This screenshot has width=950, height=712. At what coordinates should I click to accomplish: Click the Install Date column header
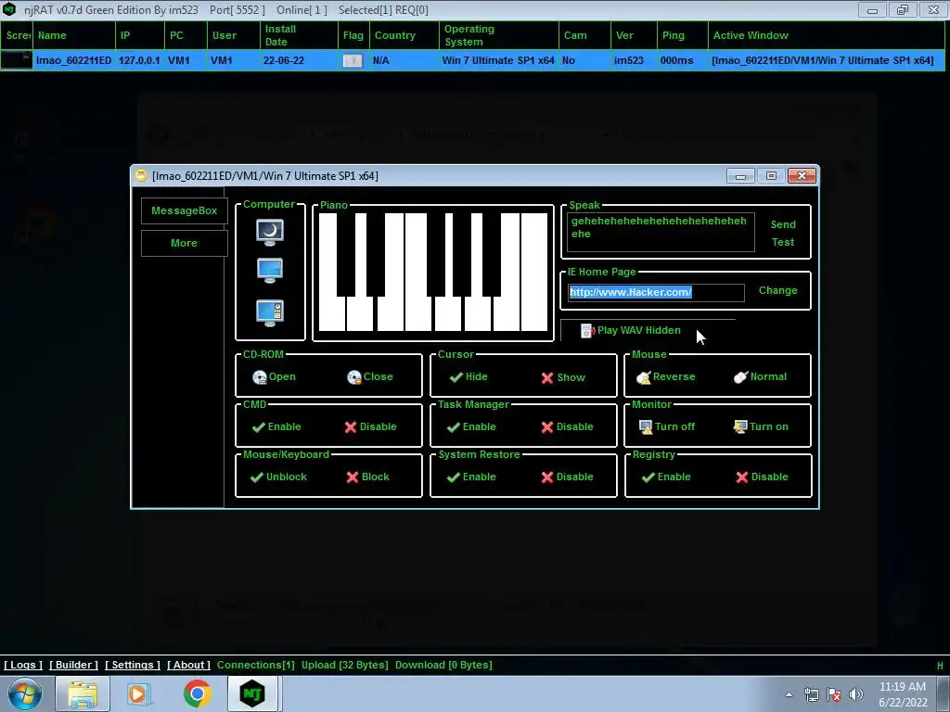pos(299,35)
